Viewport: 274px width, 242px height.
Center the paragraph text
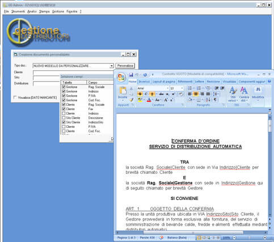point(196,94)
